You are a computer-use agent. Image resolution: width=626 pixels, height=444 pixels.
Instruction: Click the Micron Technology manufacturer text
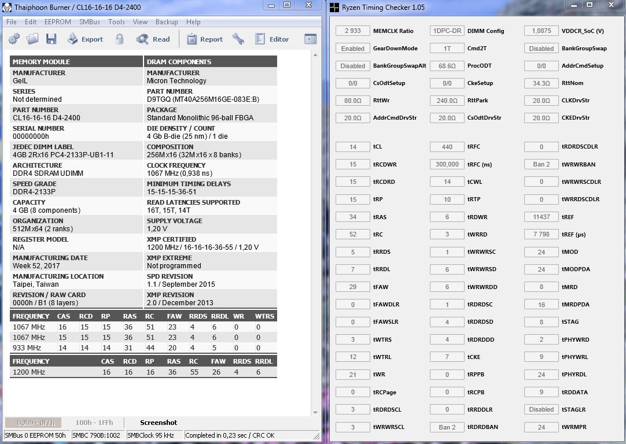coord(176,80)
